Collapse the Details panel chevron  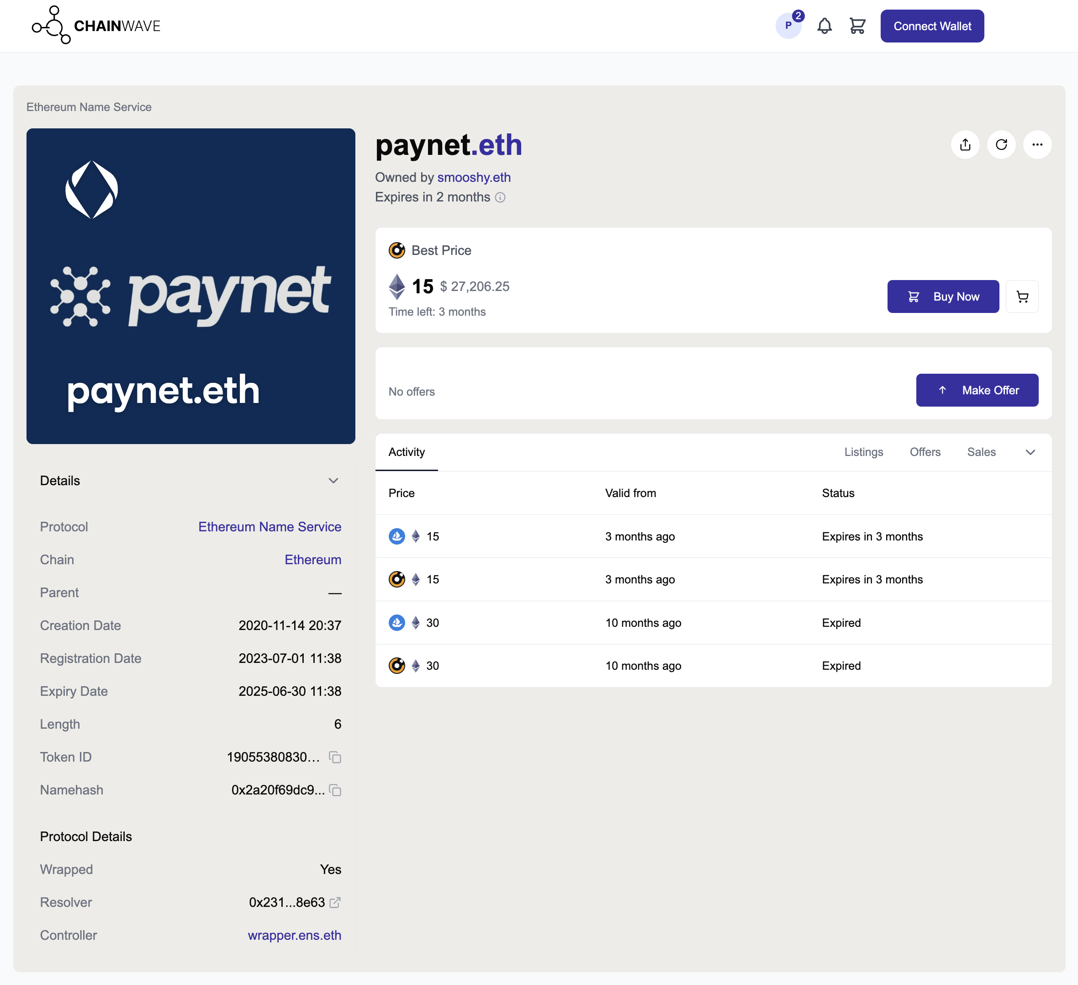333,480
